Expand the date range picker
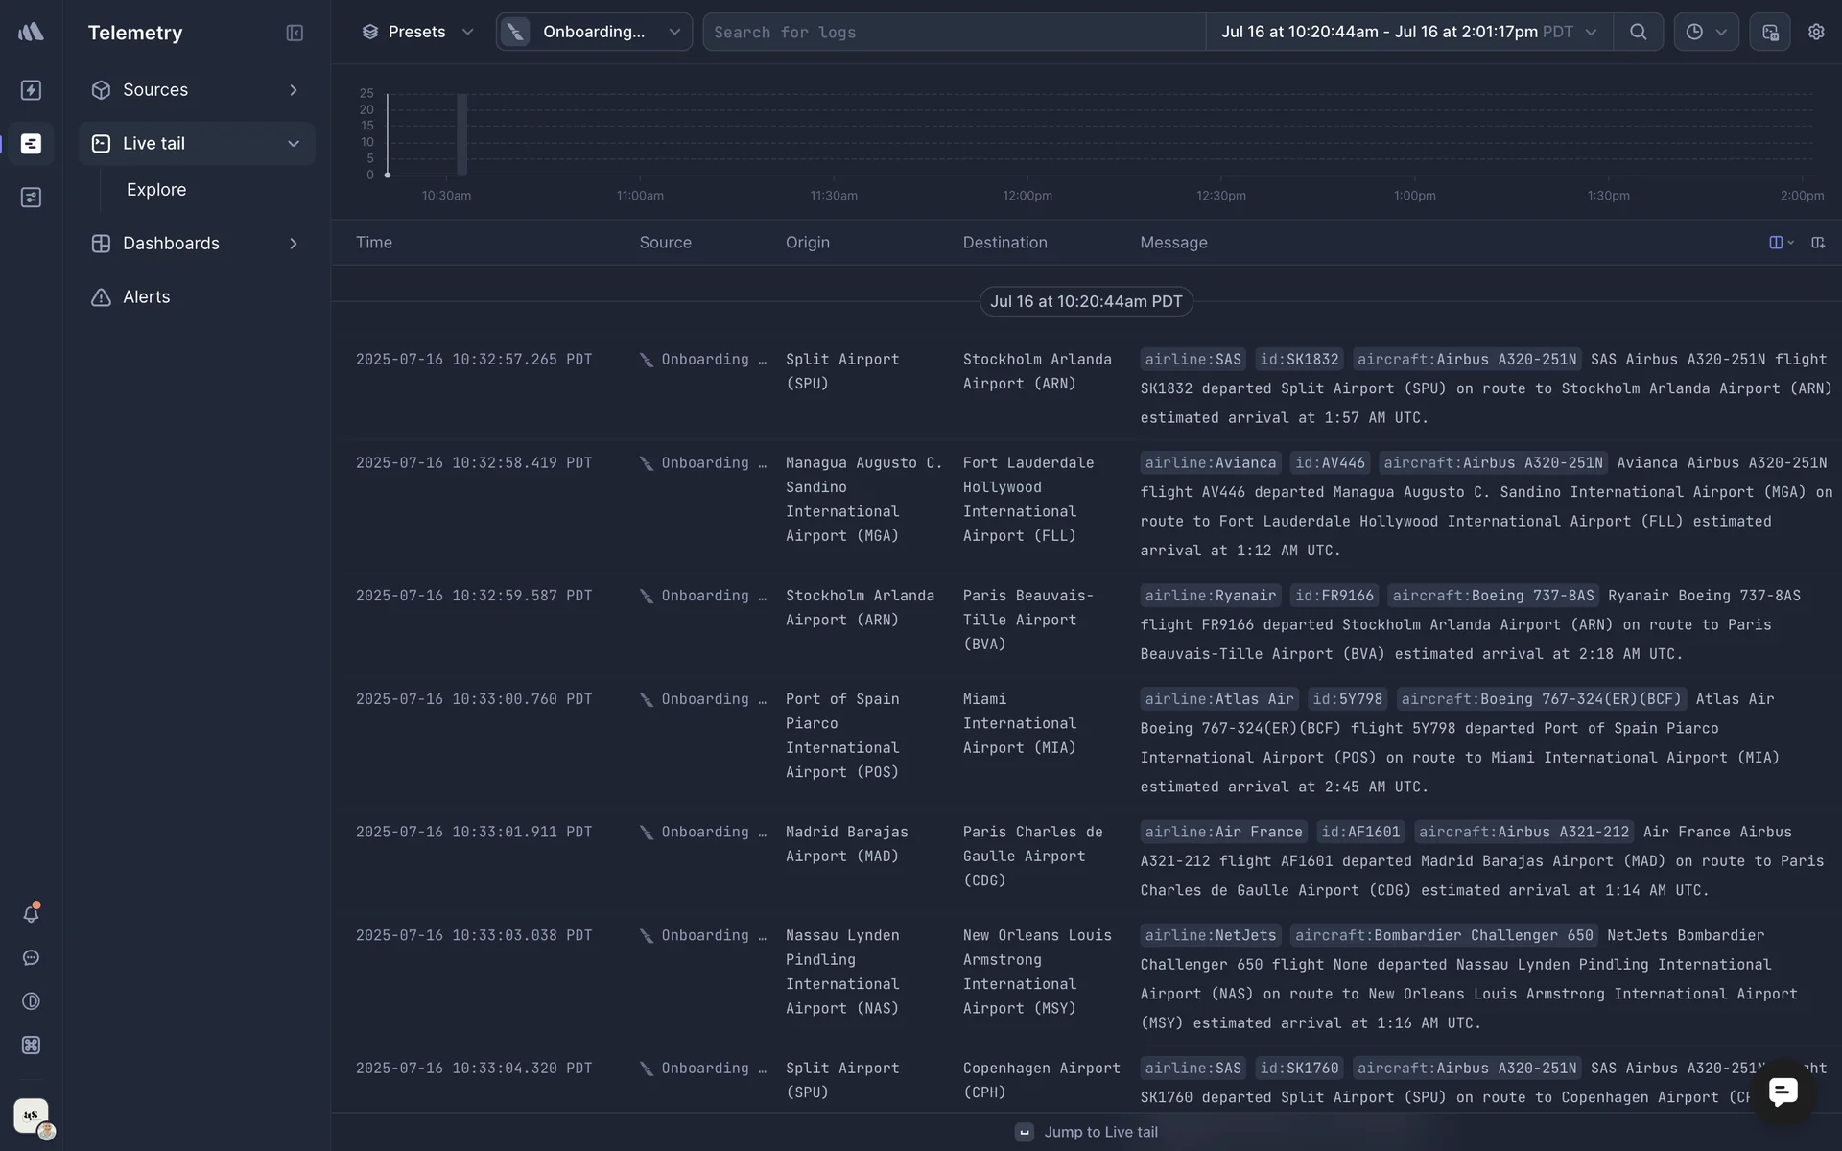 [1408, 32]
